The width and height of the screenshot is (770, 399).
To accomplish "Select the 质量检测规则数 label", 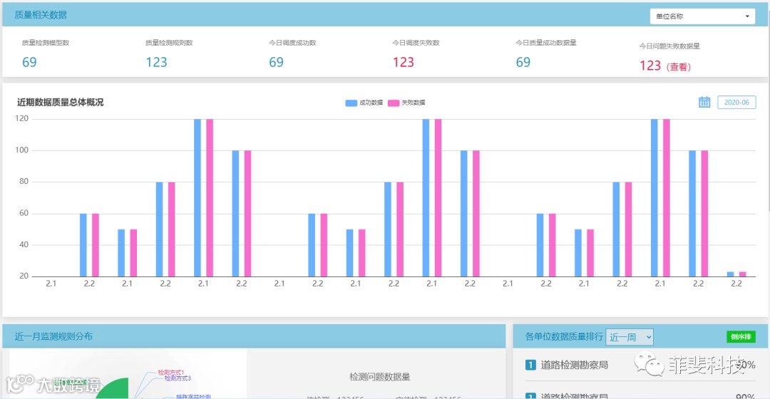I will tap(169, 43).
